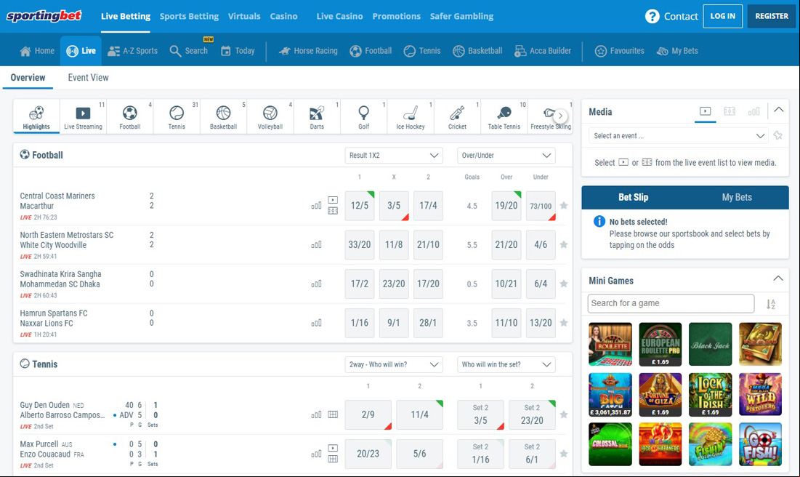Click the LOG IN button

(722, 16)
